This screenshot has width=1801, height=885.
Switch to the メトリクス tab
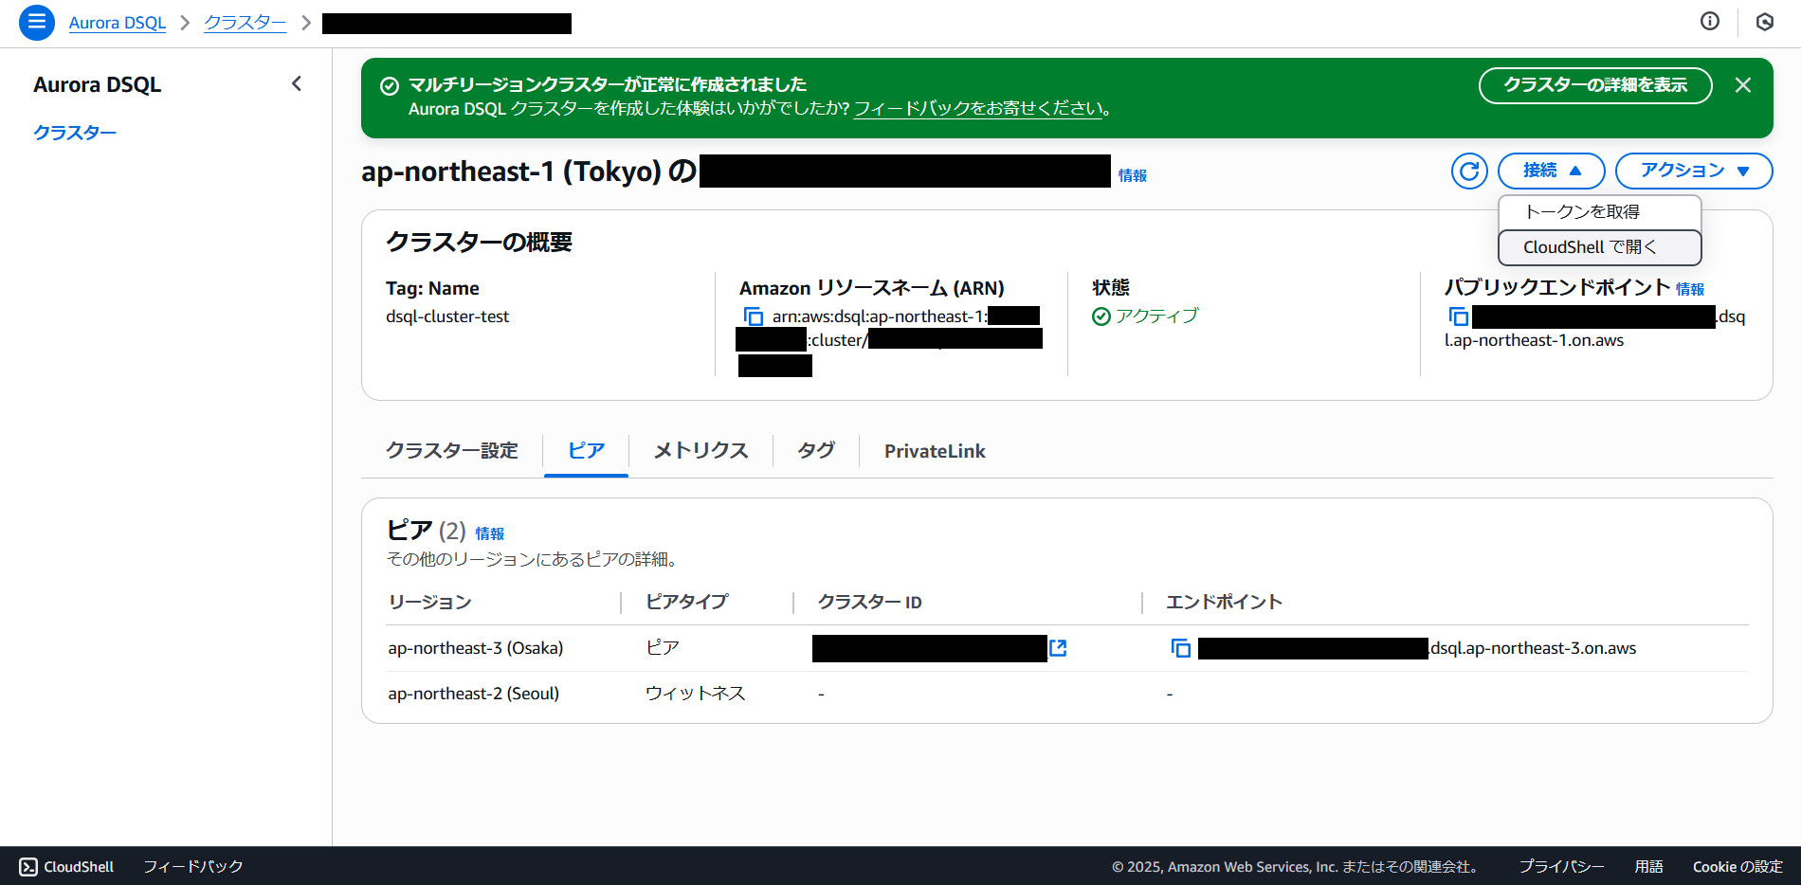click(700, 451)
